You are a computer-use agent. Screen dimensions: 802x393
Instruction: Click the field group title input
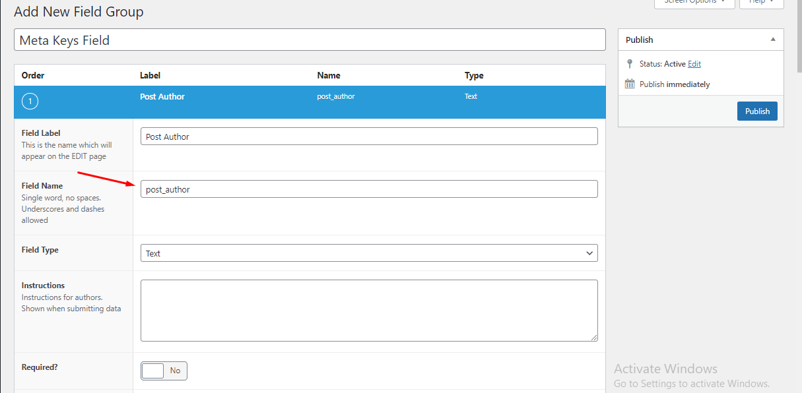click(310, 40)
